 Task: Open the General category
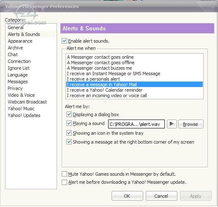pos(16,27)
